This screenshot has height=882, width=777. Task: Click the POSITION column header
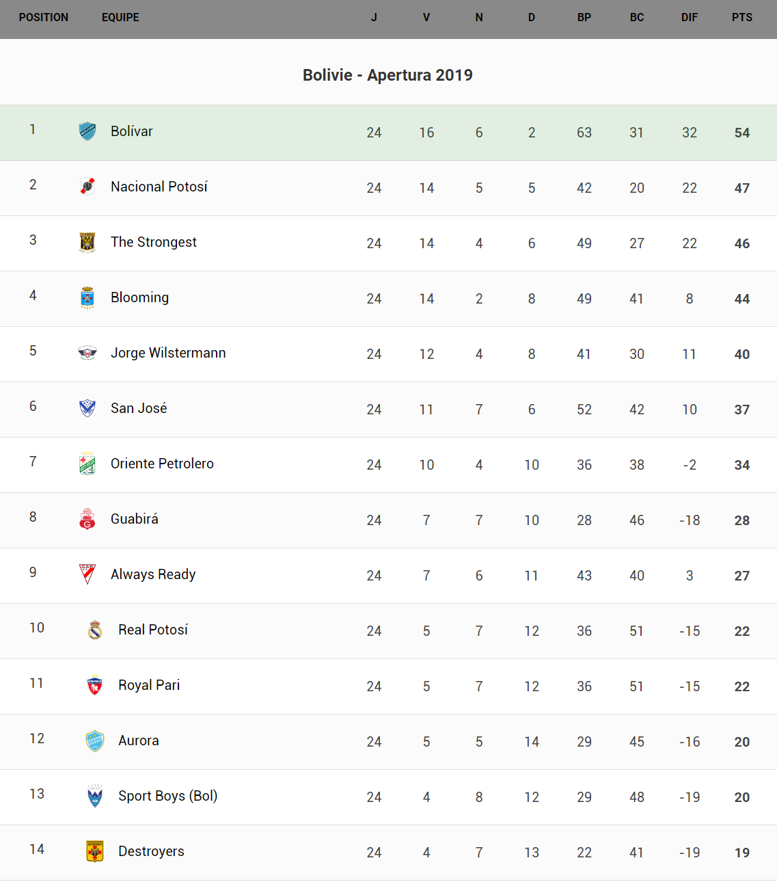coord(44,18)
